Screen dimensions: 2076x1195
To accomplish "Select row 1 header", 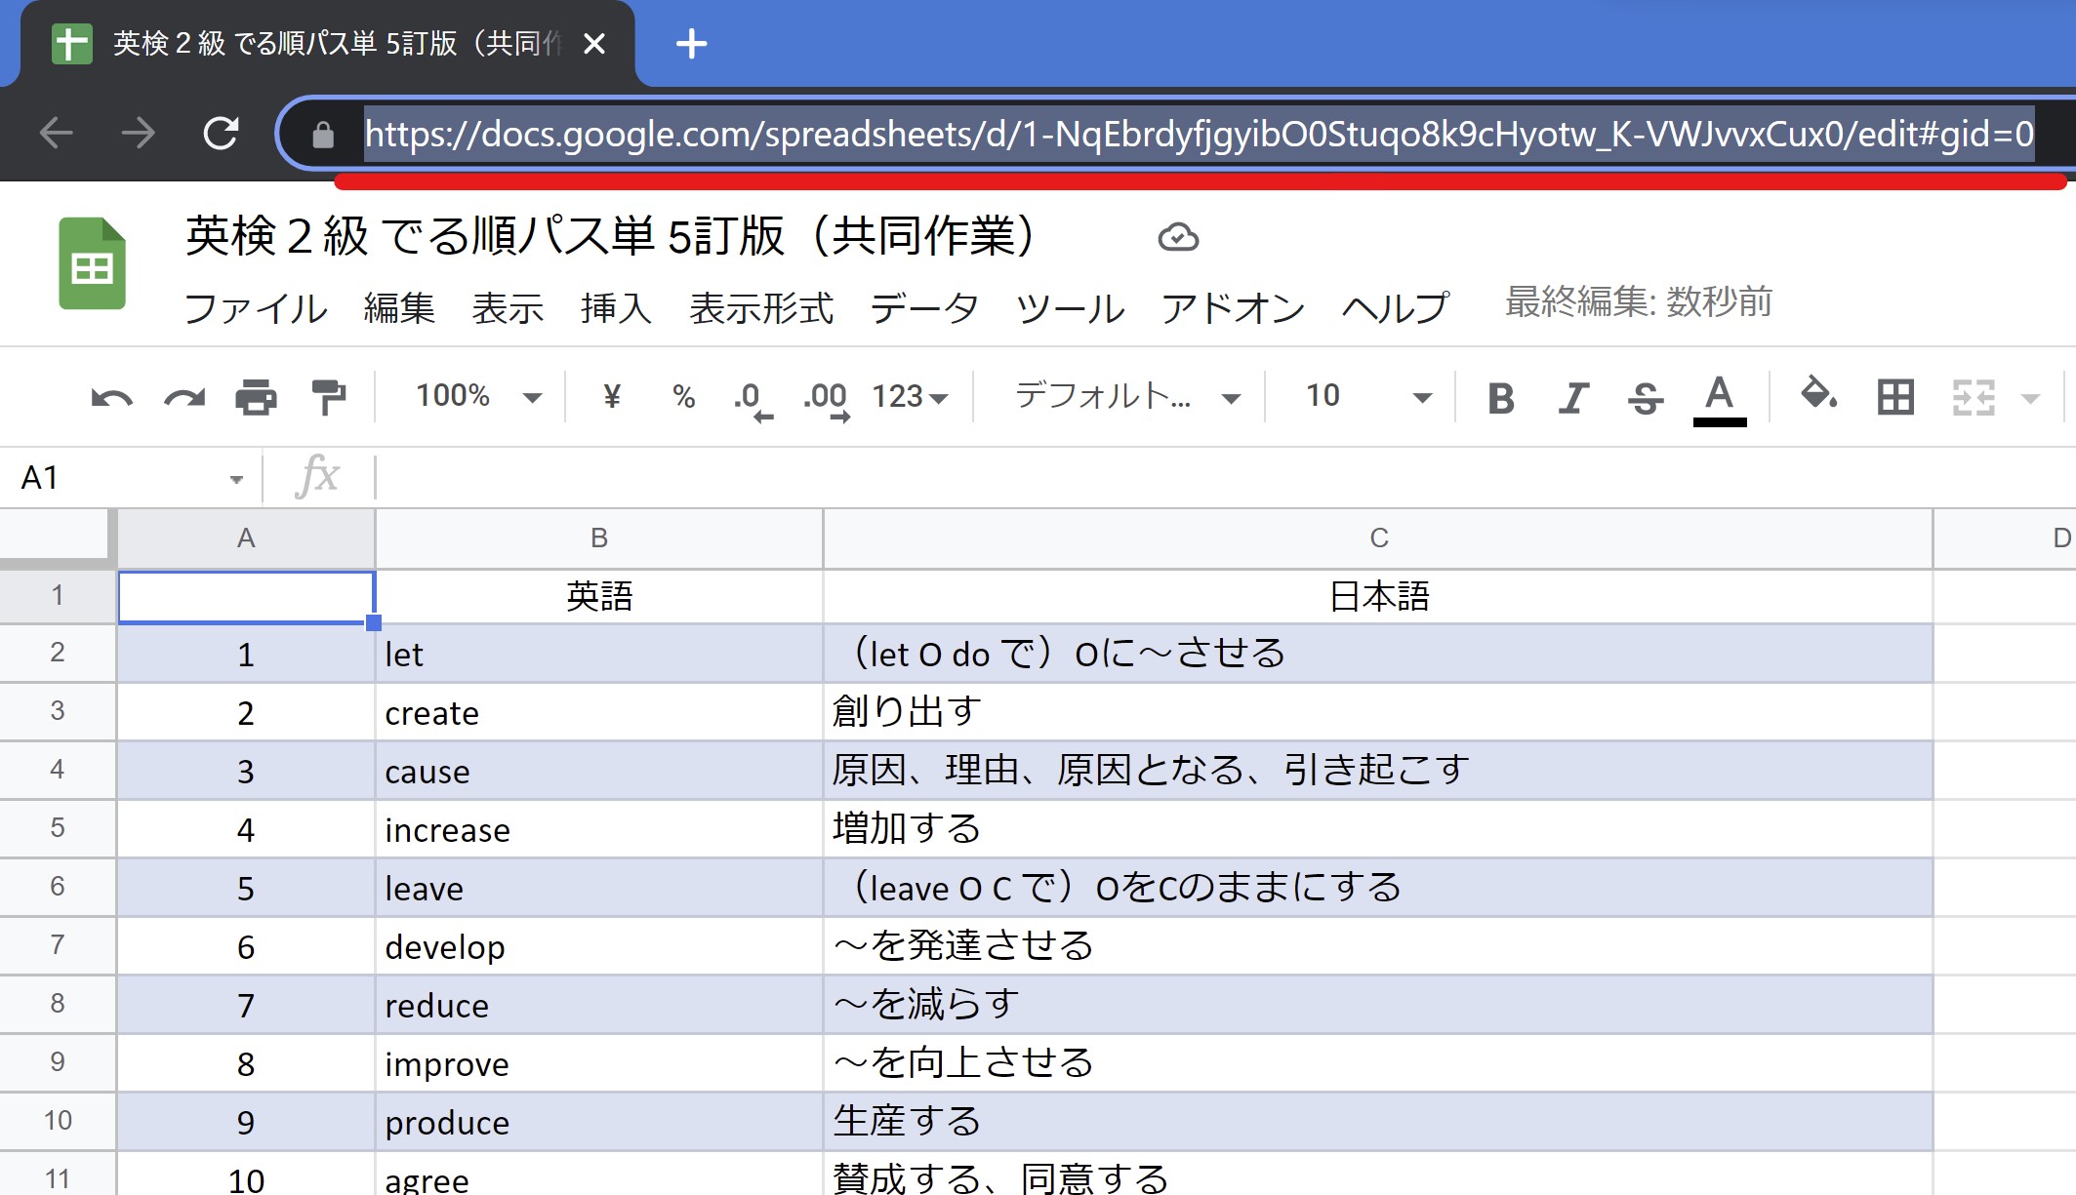I will 58,595.
